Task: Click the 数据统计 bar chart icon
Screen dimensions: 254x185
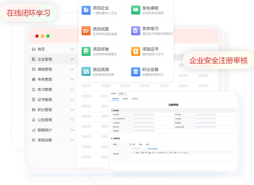Action: (34, 130)
